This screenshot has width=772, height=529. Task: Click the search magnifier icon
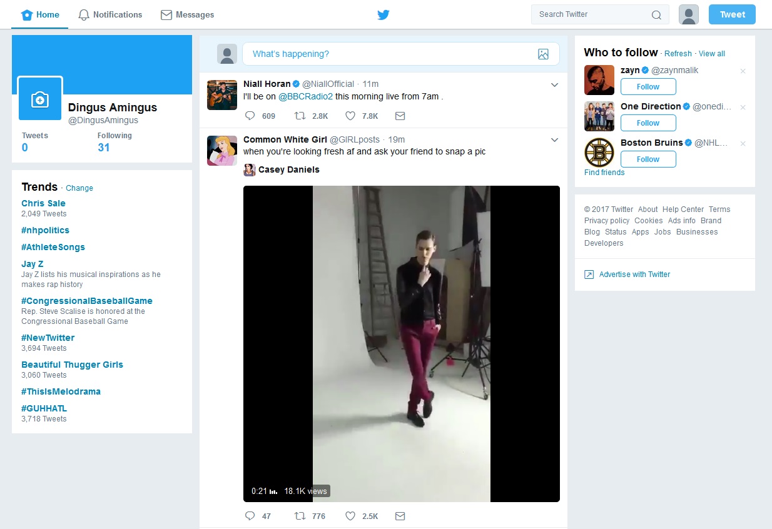point(656,15)
